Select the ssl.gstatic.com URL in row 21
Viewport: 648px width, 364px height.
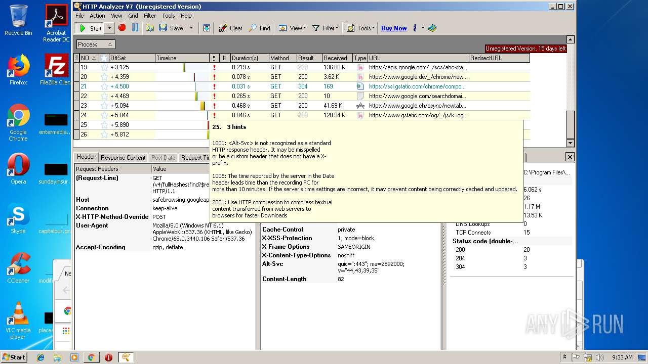(418, 86)
